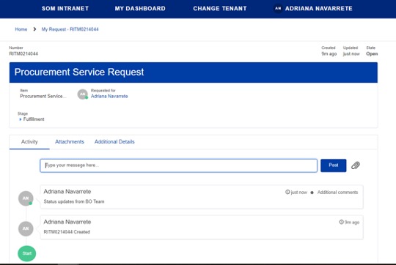Click the Post button
This screenshot has width=396, height=265.
(334, 165)
